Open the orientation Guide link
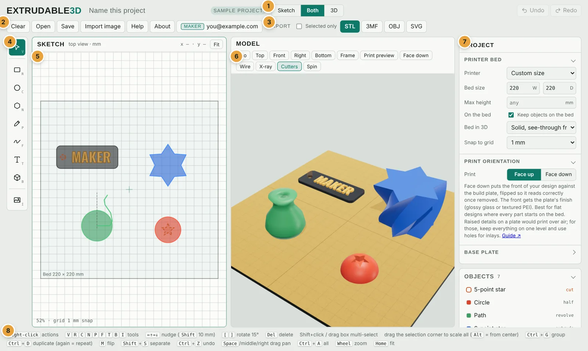 [x=511, y=236]
